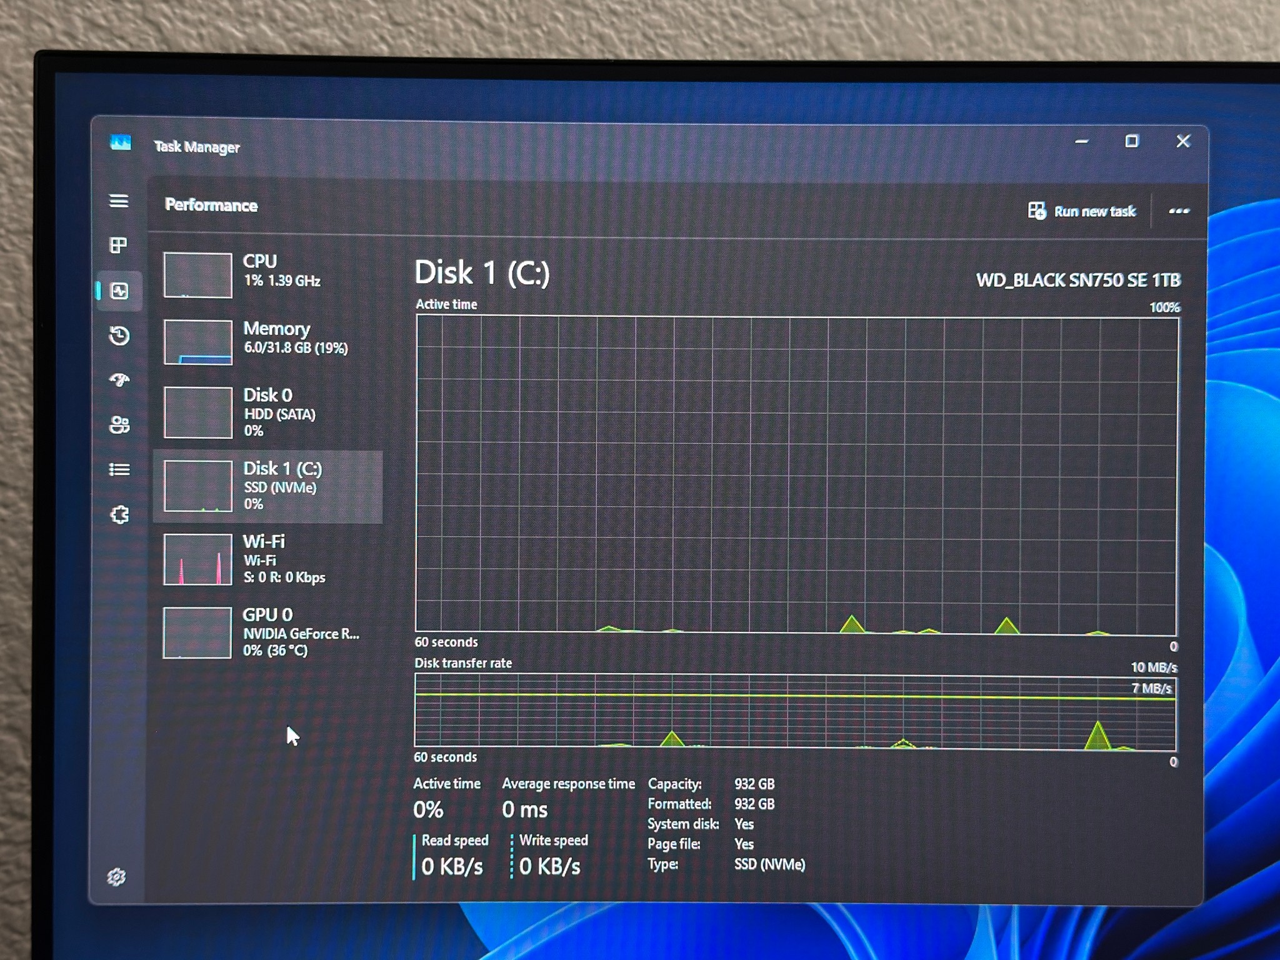Click the Memory mini graph thumbnail
The width and height of the screenshot is (1280, 960).
click(x=197, y=342)
